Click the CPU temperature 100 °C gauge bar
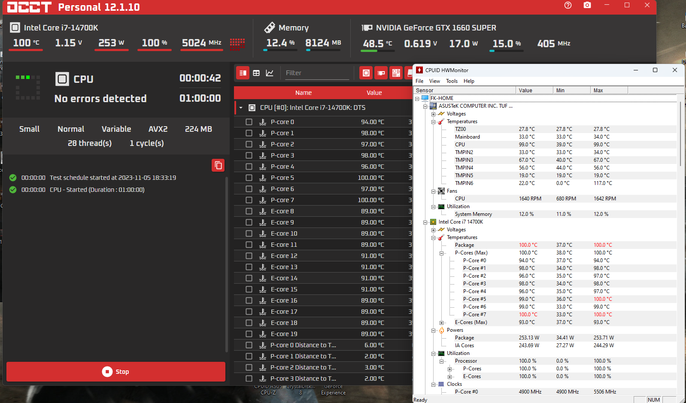 (26, 50)
